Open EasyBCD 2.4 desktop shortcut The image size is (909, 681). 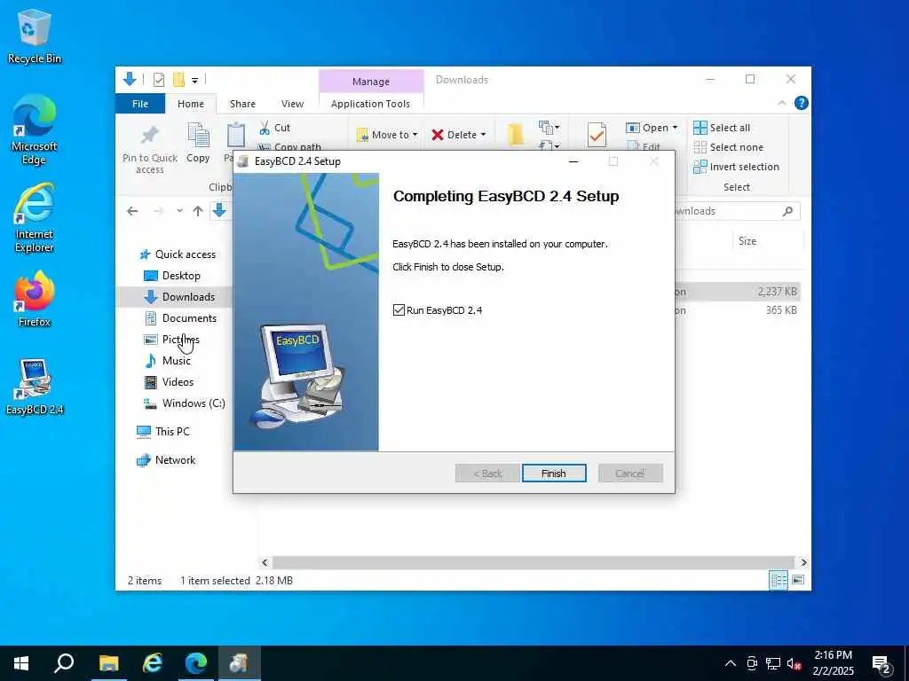[x=34, y=387]
